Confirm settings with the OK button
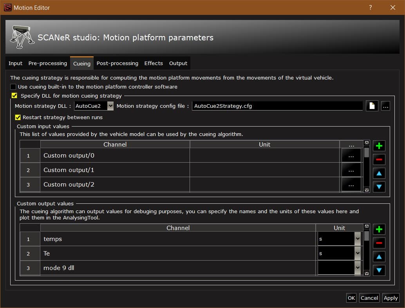The height and width of the screenshot is (308, 405). click(351, 298)
